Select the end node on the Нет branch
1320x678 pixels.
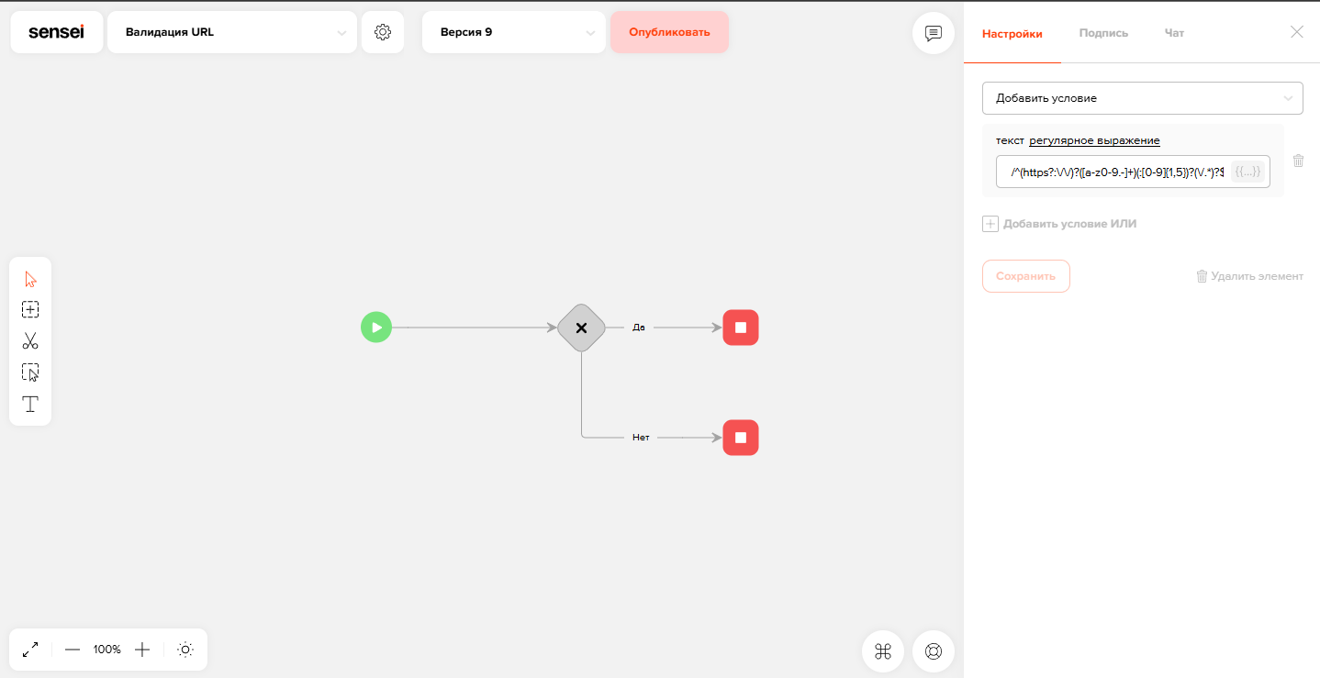[x=741, y=438]
